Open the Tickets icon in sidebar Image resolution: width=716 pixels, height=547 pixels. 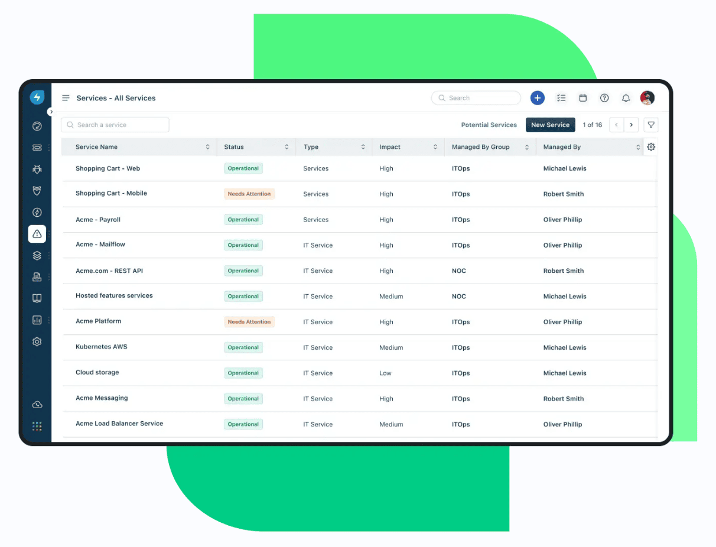tap(37, 148)
